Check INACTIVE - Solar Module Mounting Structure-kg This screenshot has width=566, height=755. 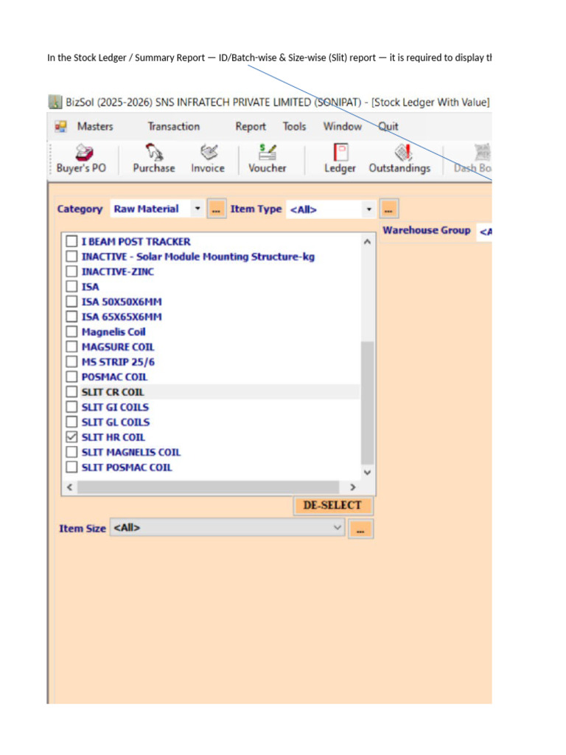coord(71,256)
